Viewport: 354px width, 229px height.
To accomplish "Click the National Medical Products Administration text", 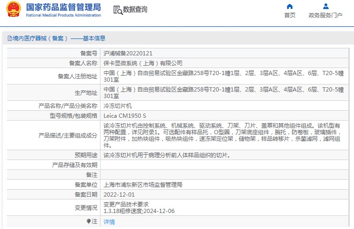I will 63,15.
